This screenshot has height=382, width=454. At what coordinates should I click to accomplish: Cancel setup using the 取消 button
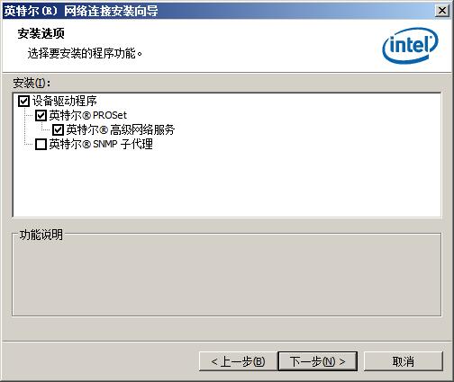[x=404, y=361]
